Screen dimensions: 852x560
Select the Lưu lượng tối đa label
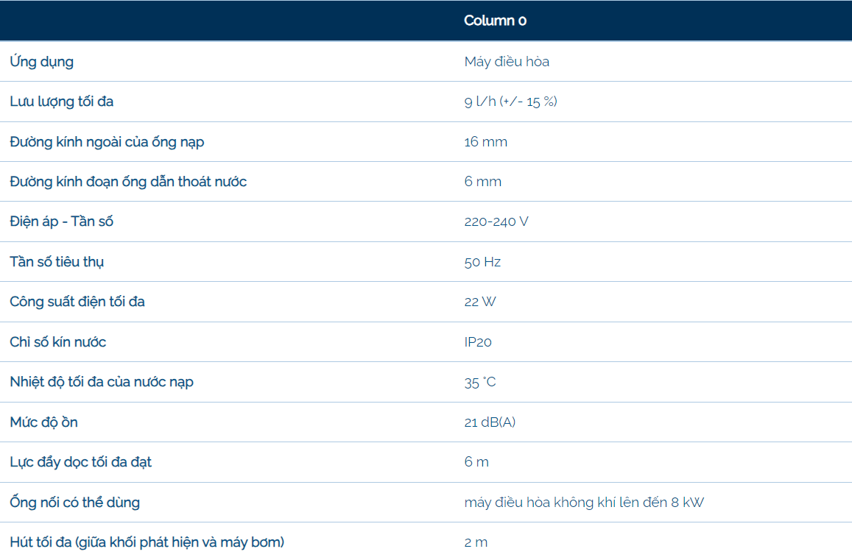tap(62, 102)
